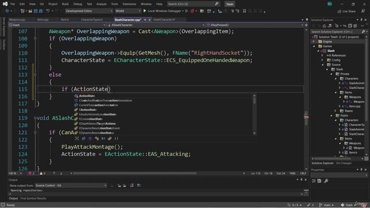Click first filter icon under IntelliSense list

[77, 139]
